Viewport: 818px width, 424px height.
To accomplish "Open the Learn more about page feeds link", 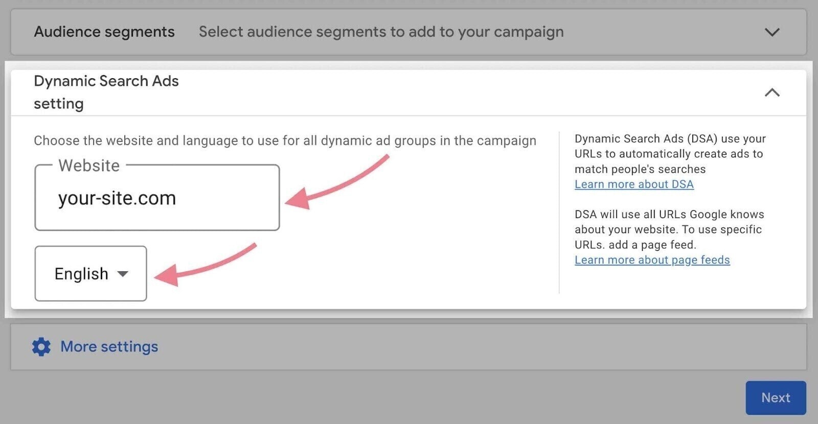I will tap(652, 260).
